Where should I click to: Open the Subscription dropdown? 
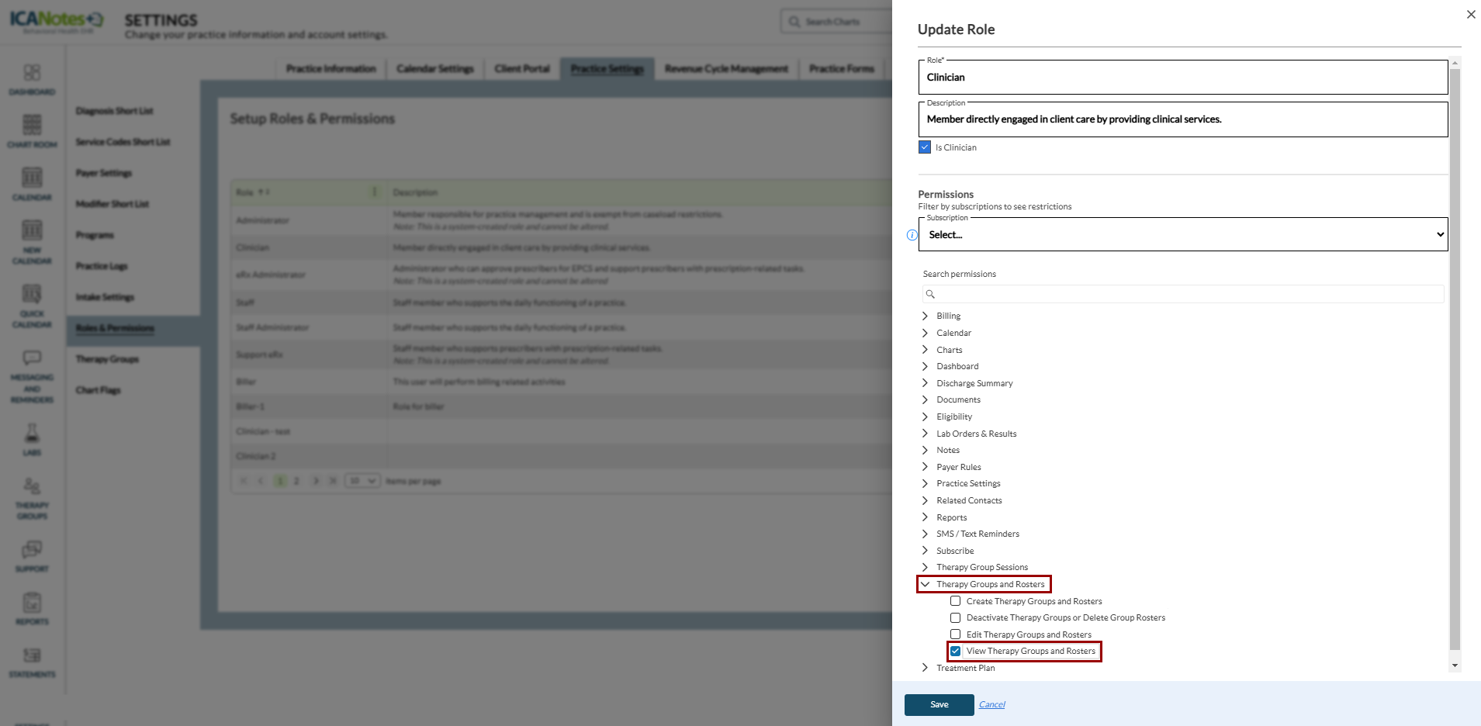pos(1182,235)
